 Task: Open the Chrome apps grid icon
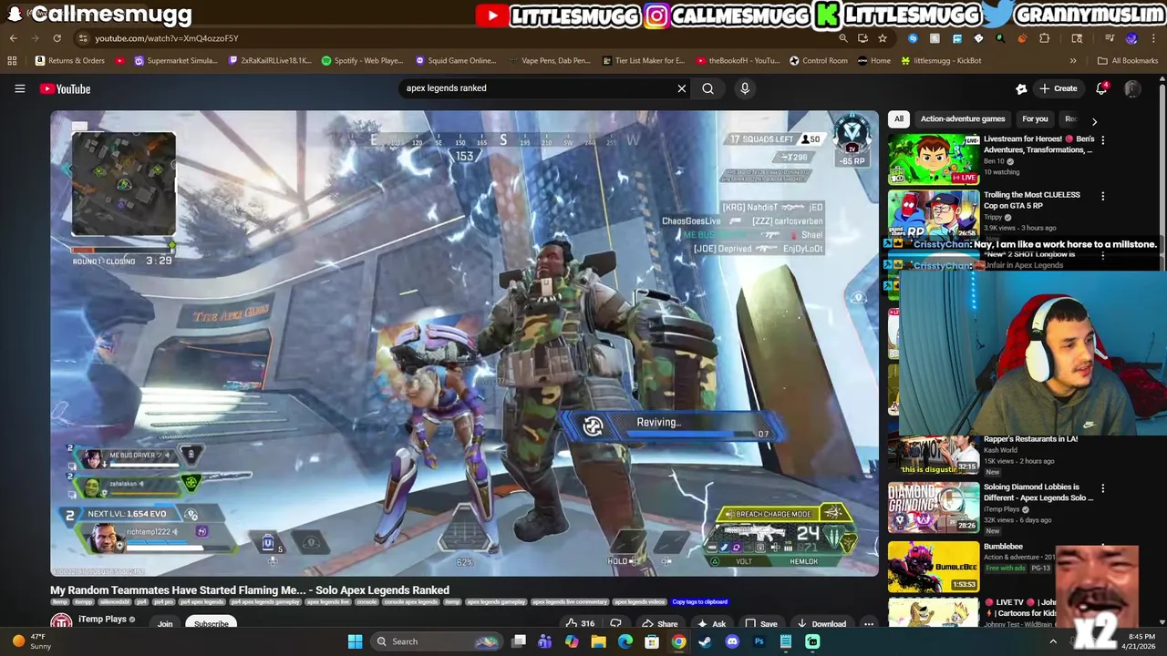(x=12, y=61)
